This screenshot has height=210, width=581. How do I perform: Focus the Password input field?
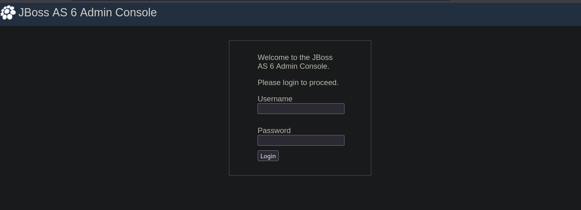coord(301,140)
